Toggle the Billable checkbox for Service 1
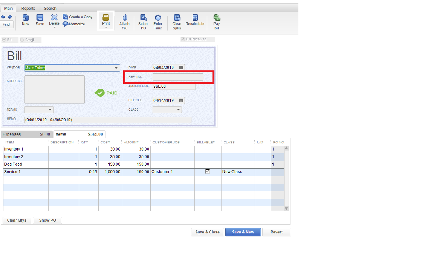 tap(207, 171)
